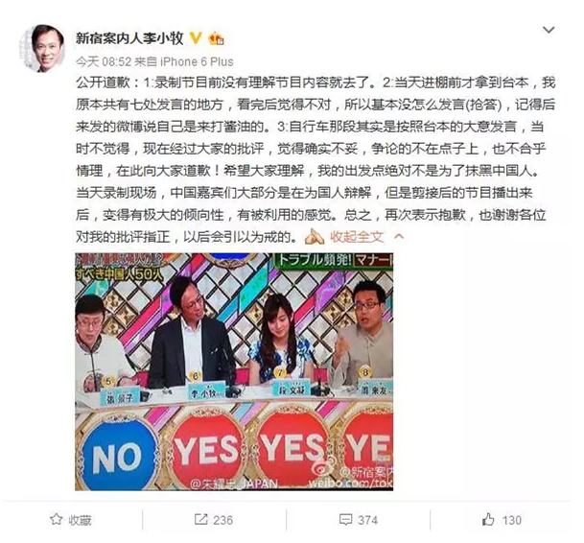This screenshot has width=584, height=543.
Task: Click the repost count 236
Action: point(222,520)
